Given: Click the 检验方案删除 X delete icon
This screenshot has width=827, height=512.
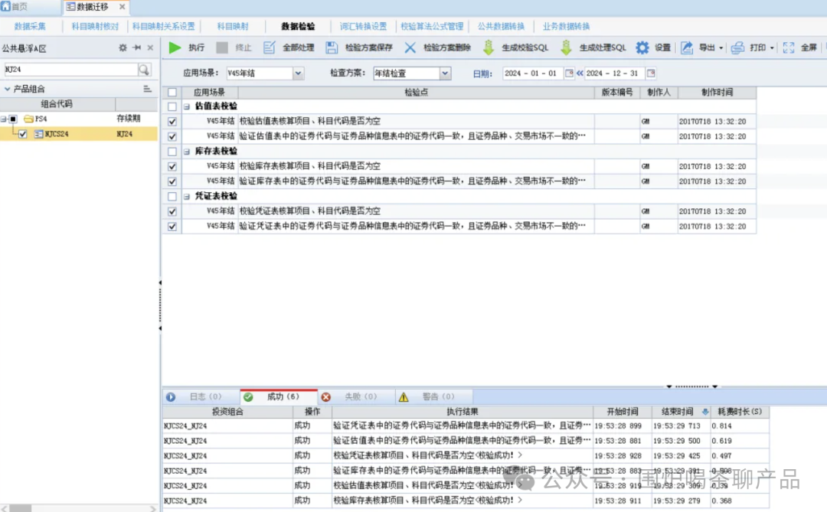Looking at the screenshot, I should coord(410,47).
